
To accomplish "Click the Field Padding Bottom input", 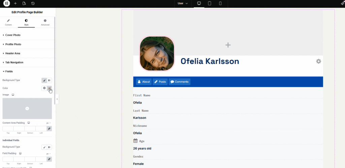I will coord(30,159).
